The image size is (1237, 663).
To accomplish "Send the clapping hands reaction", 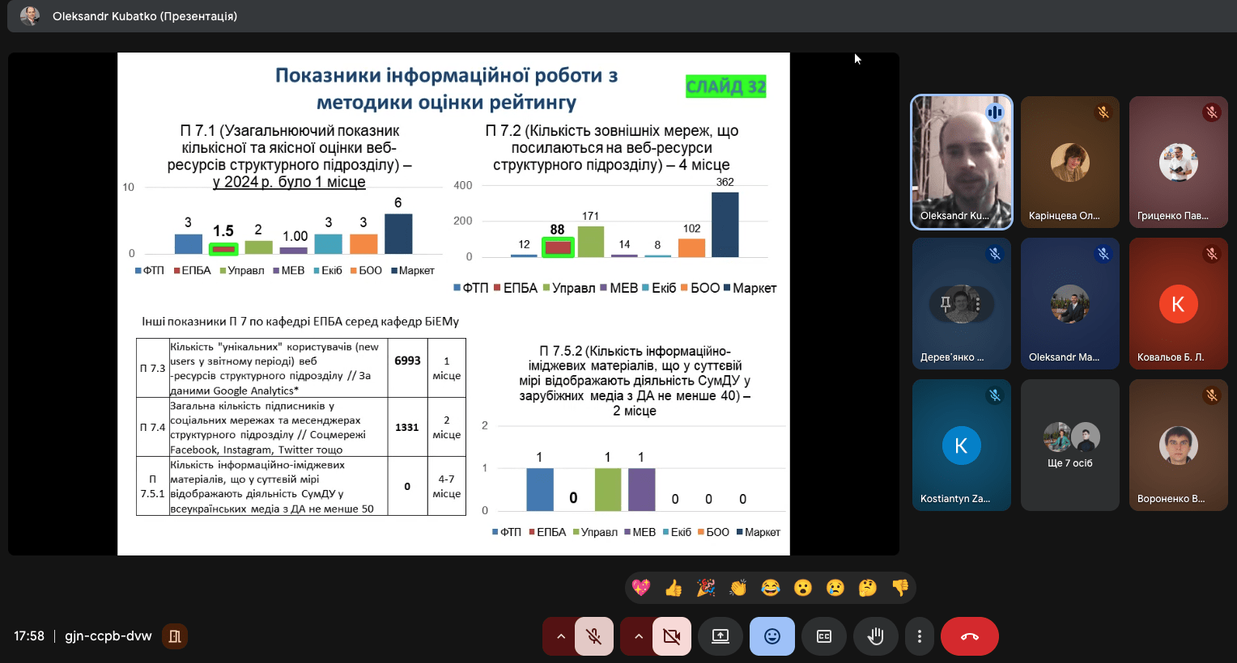I will click(x=738, y=588).
